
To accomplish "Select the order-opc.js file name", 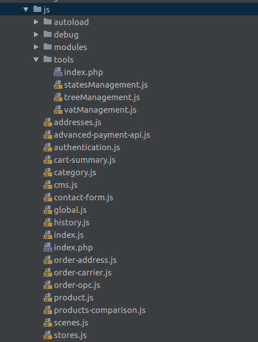I will click(x=77, y=286).
